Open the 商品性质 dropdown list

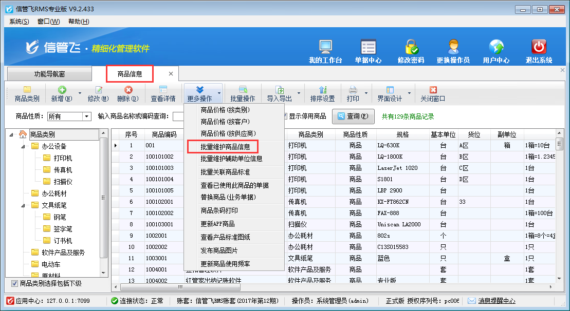pos(86,116)
